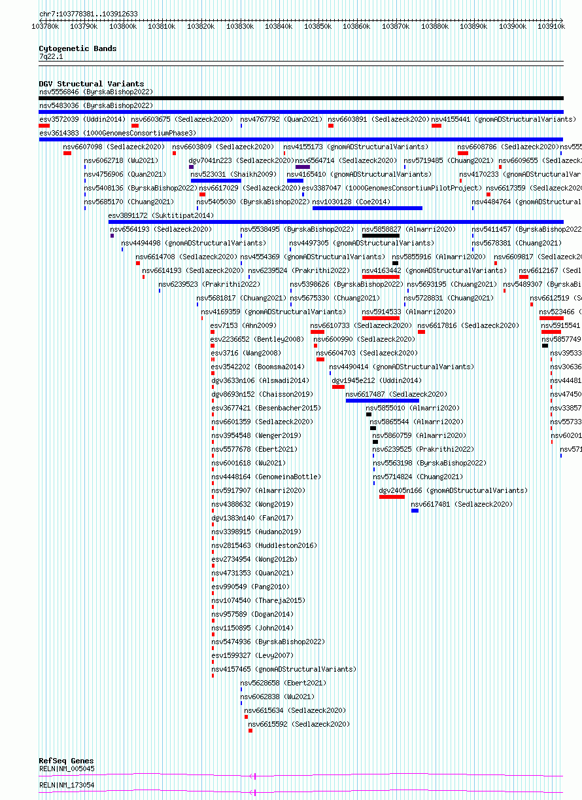The height and width of the screenshot is (800, 582).
Task: Click blue bar under nsv523031 (Shaikh2009)
Action: coord(216,181)
